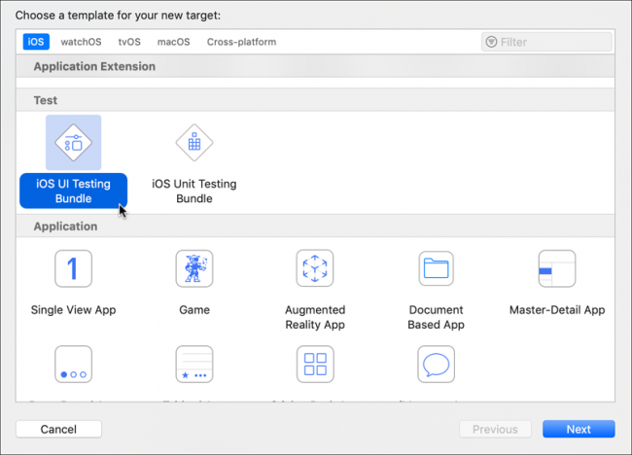
Task: Focus the Filter text field
Action: pos(546,42)
